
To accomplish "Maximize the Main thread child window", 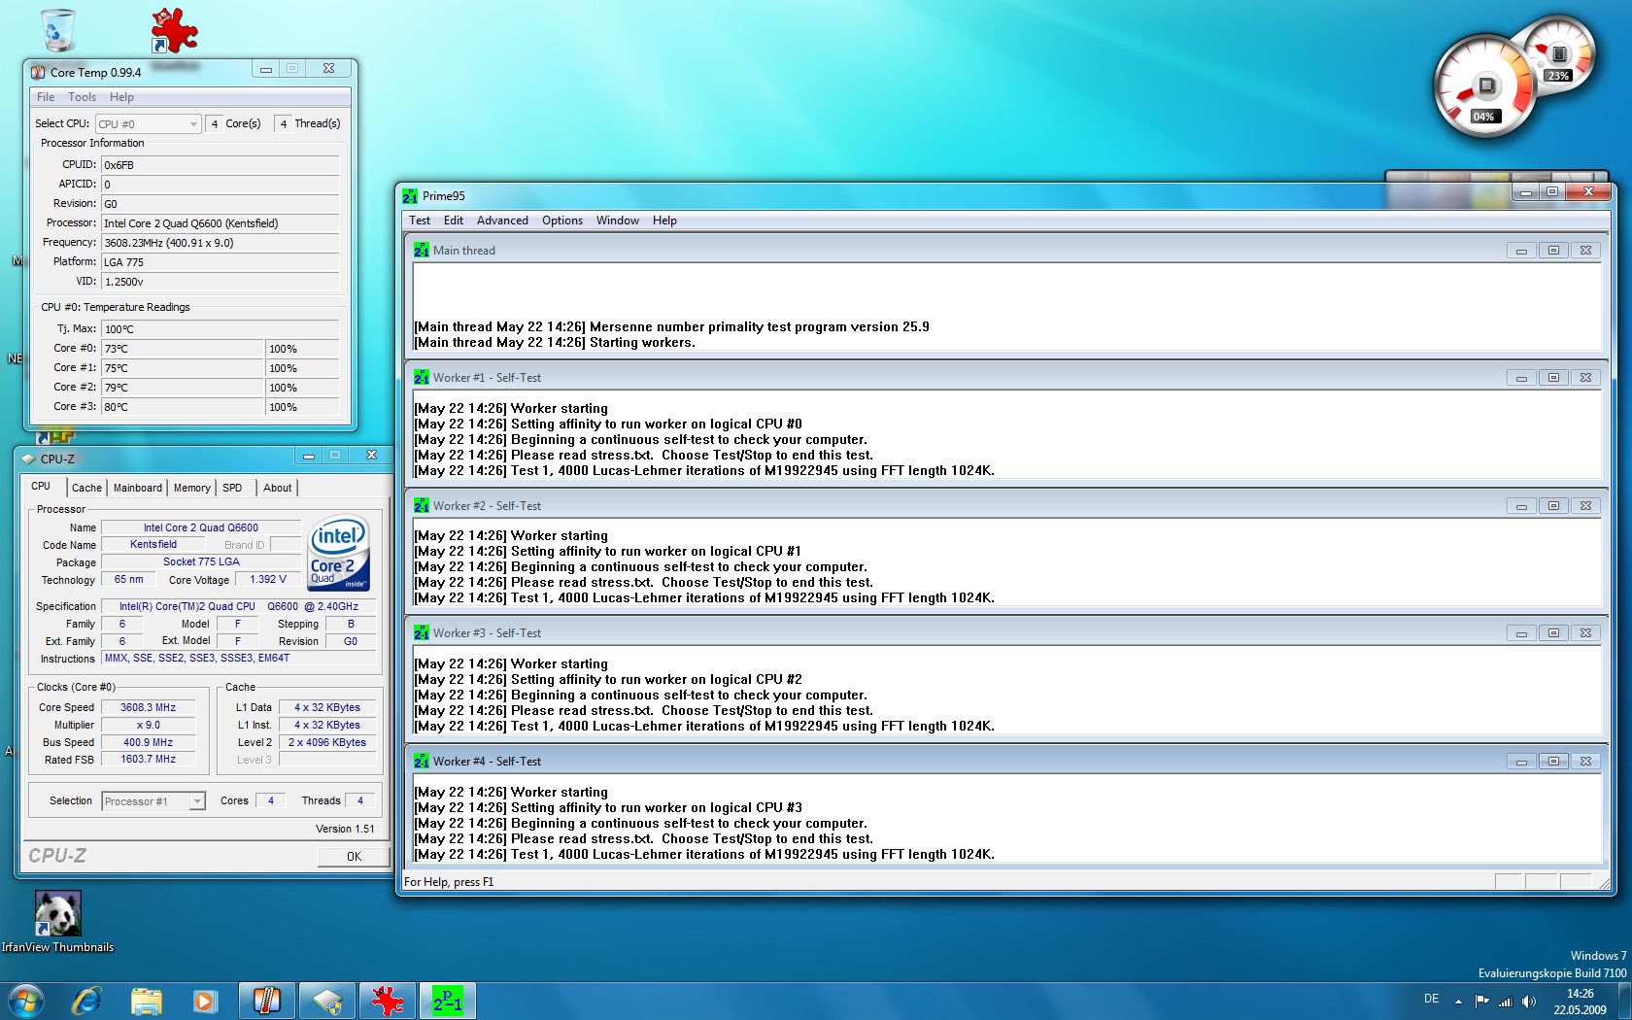I will (x=1553, y=251).
